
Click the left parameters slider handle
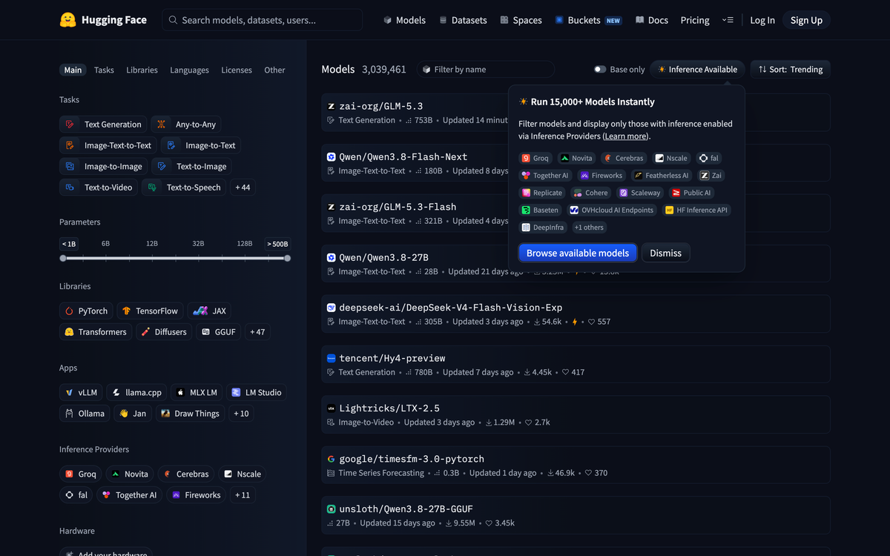click(63, 258)
